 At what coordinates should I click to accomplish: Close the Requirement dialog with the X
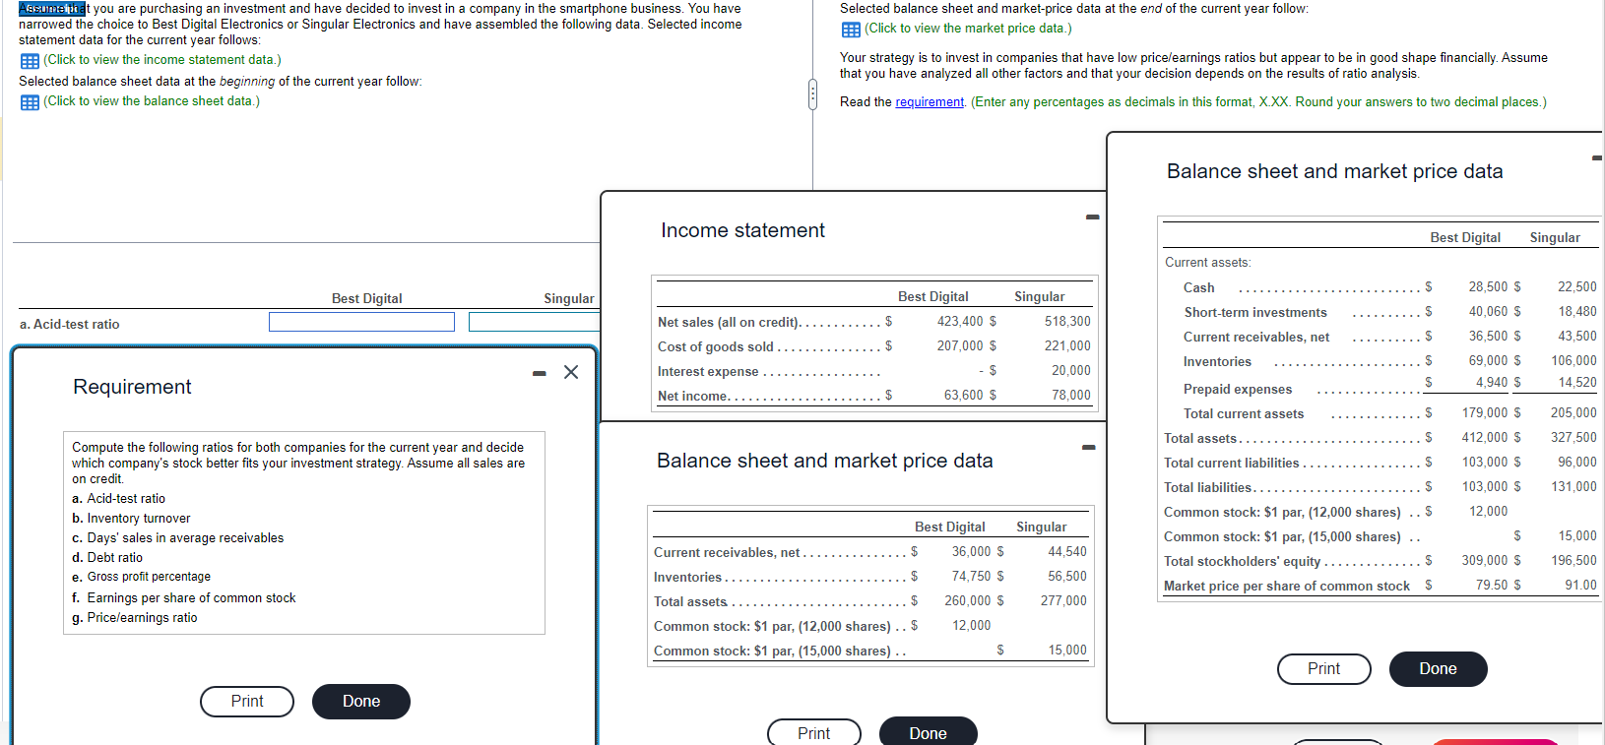[571, 372]
